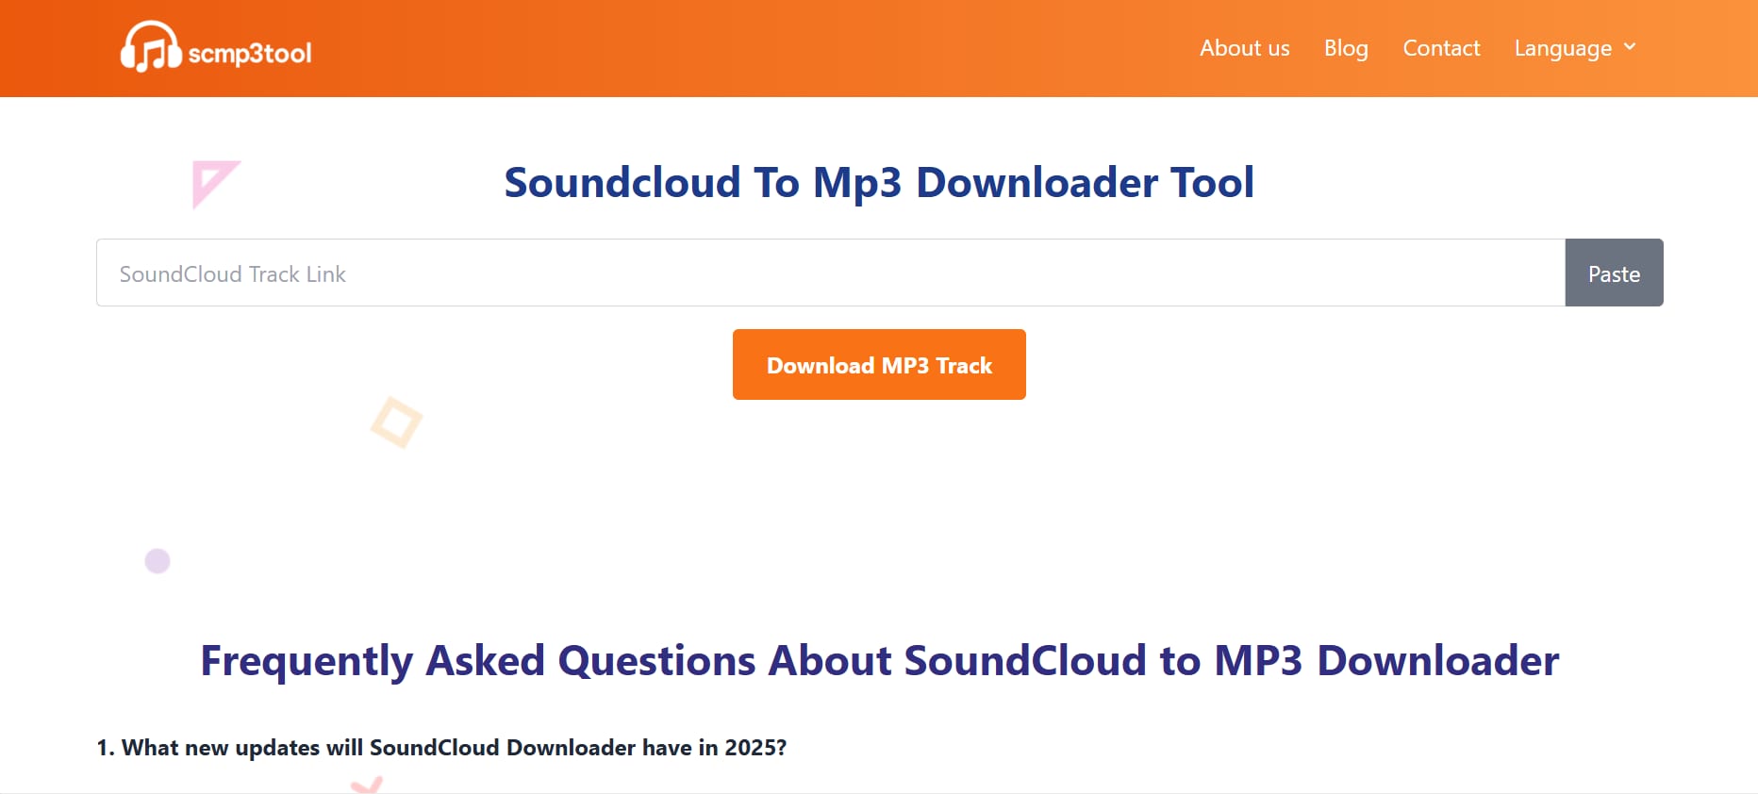The width and height of the screenshot is (1758, 794).
Task: Go to the Blog page
Action: coord(1346,48)
